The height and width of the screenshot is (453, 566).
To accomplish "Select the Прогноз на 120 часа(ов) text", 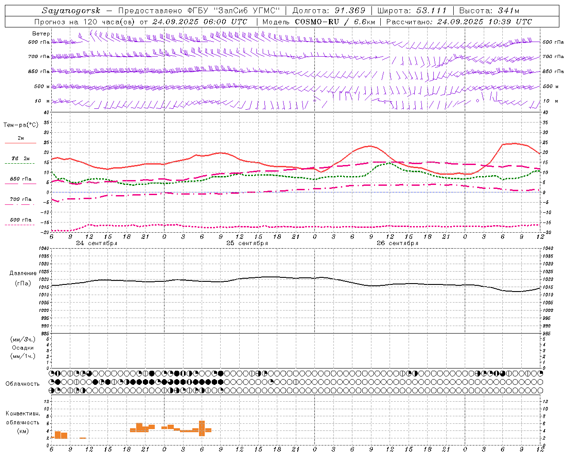I will tap(85, 22).
